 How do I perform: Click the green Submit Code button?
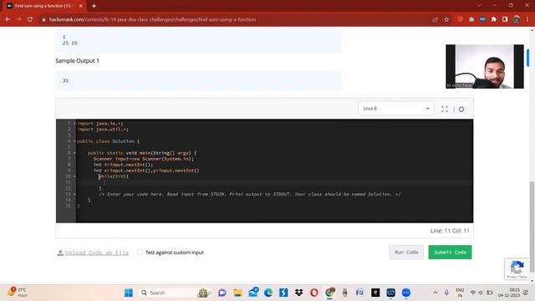450,253
